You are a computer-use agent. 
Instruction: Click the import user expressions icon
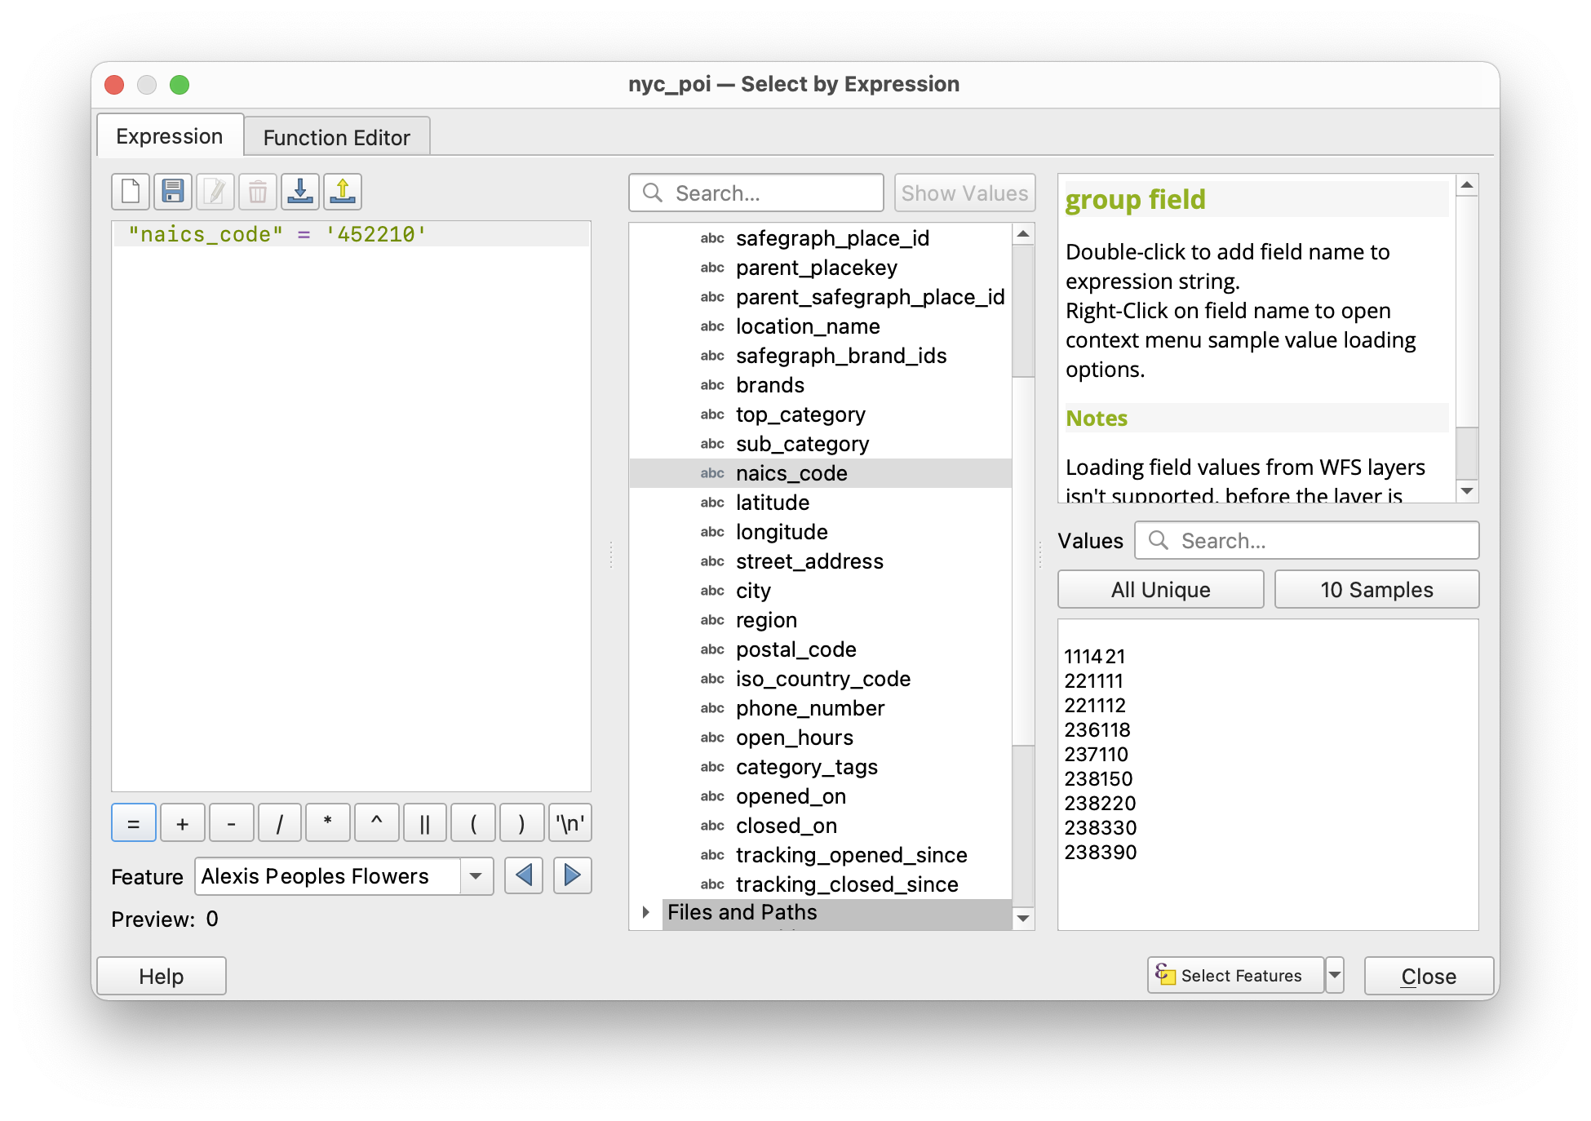point(300,193)
